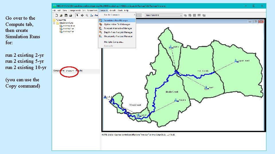Click the west subbasin icon on map
Screen dimensions: 275x154
click(139, 115)
